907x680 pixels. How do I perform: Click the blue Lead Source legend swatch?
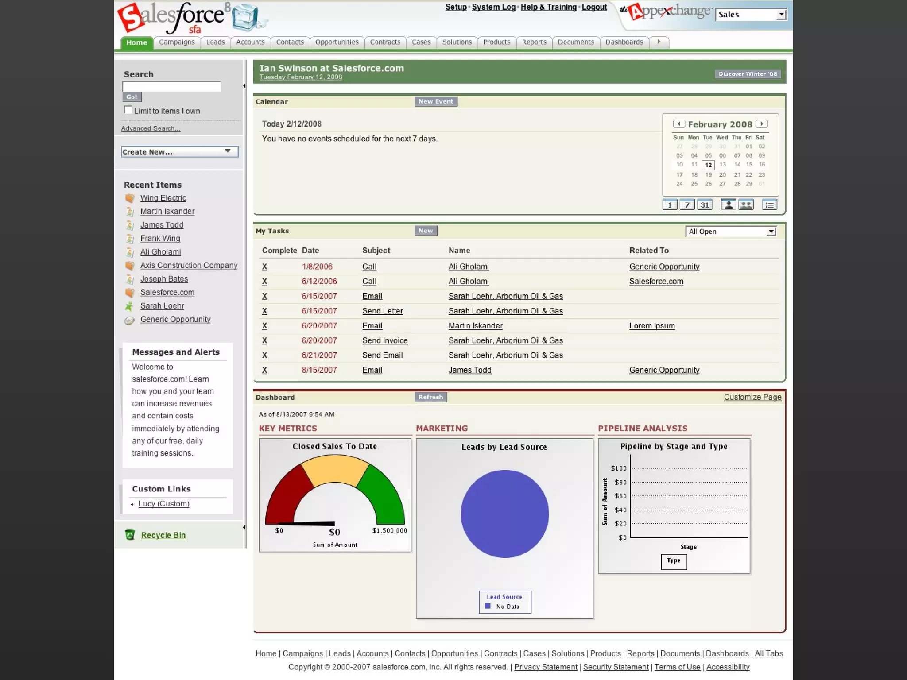click(488, 606)
